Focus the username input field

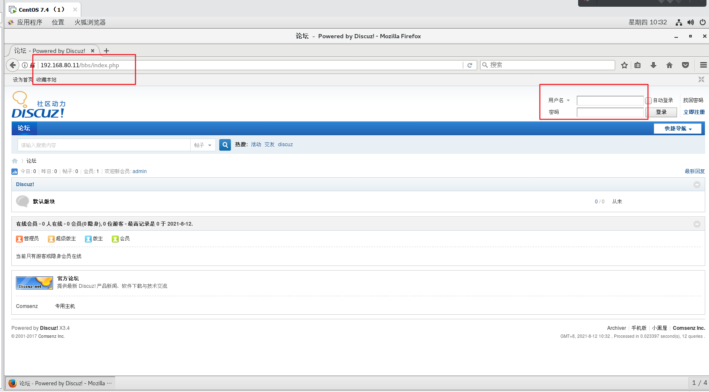pos(610,100)
